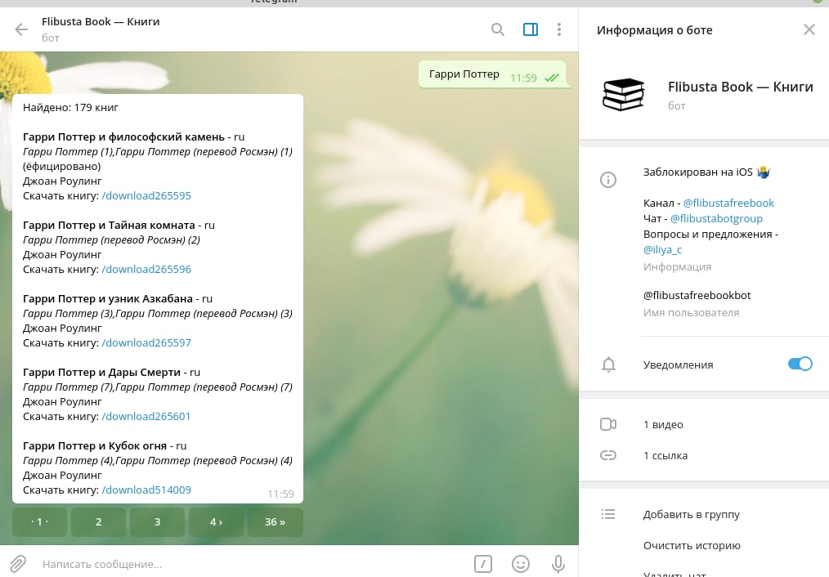829x577 pixels.
Task: Toggle the right info sidebar panel icon
Action: click(x=531, y=29)
